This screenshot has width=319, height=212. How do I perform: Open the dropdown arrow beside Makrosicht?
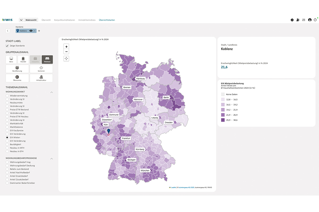[21, 20]
